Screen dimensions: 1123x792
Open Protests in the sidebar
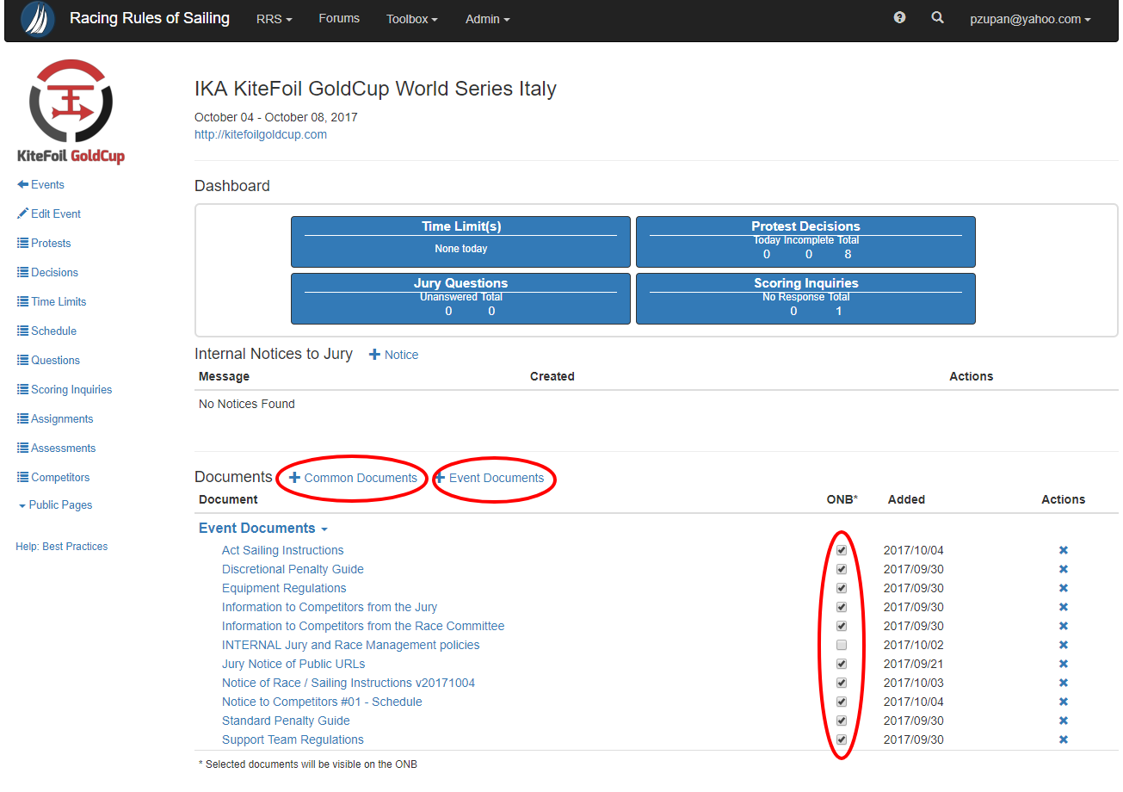pyautogui.click(x=44, y=244)
